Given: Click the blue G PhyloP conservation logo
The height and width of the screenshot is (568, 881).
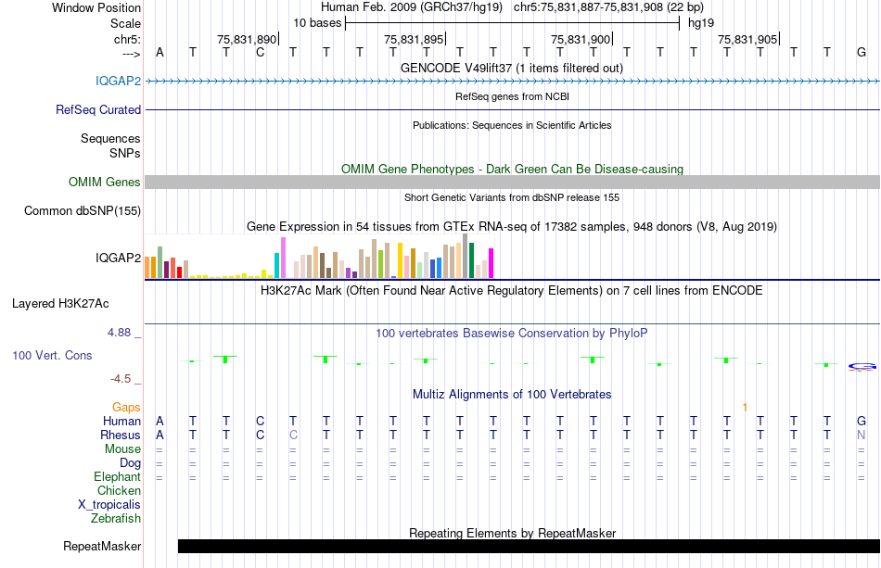Looking at the screenshot, I should click(862, 367).
